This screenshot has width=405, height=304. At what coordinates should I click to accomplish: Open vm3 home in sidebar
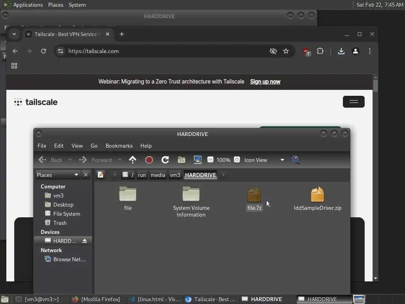[x=58, y=196]
